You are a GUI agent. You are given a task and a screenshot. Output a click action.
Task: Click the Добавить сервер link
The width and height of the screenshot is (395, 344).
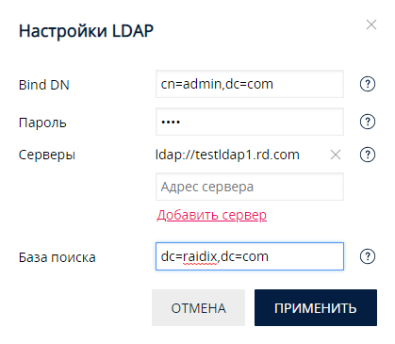pyautogui.click(x=212, y=215)
